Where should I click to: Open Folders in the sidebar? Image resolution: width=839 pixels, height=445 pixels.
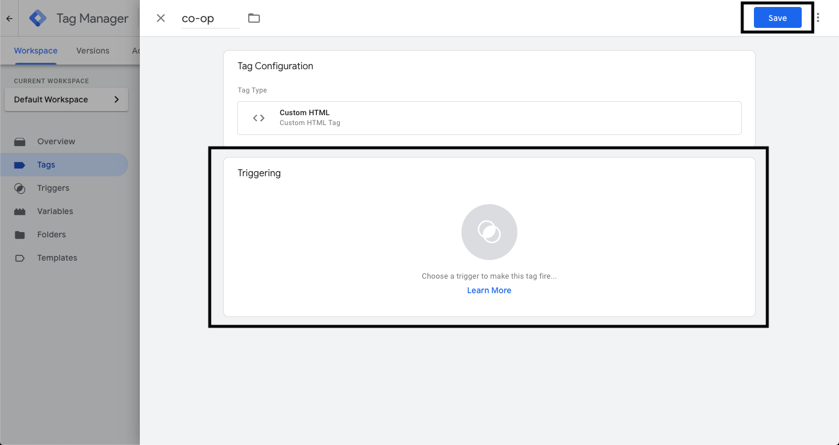pos(51,234)
